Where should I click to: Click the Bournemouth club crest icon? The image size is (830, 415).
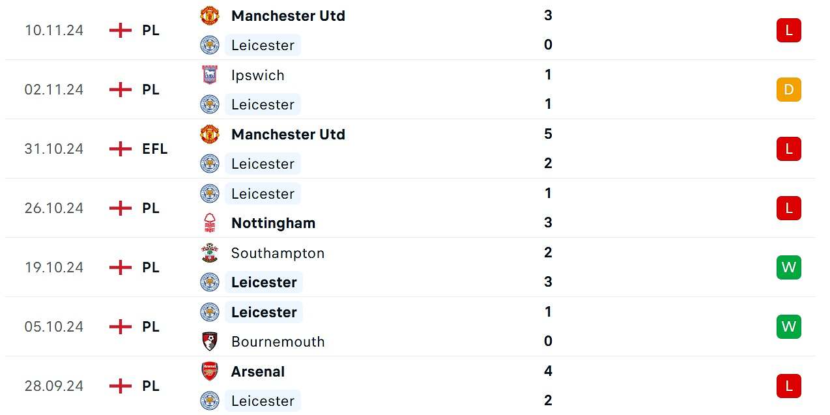(x=210, y=341)
